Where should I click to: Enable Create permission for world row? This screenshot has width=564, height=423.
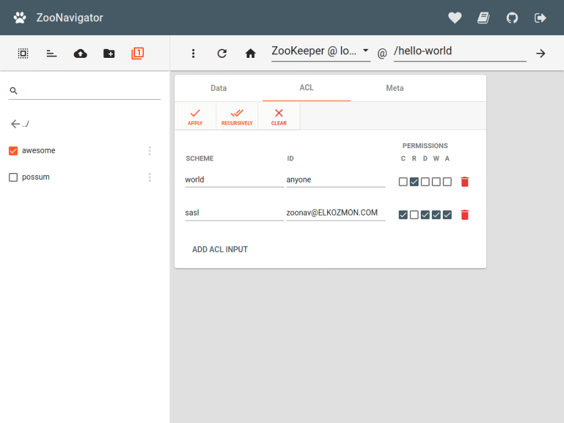tap(403, 182)
